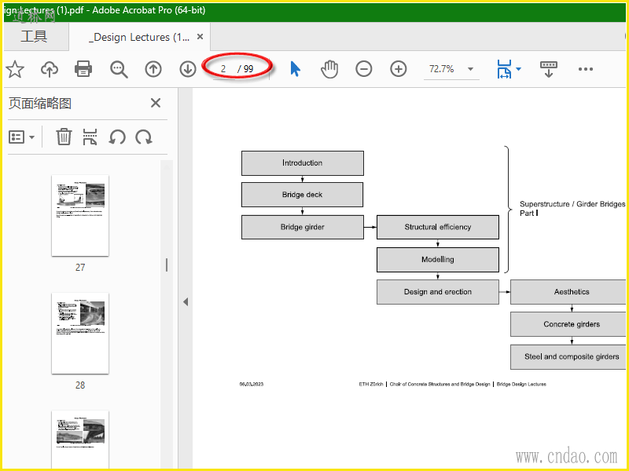Viewport: 629px width, 471px height.
Task: Click the Aesthetics box
Action: 568,292
